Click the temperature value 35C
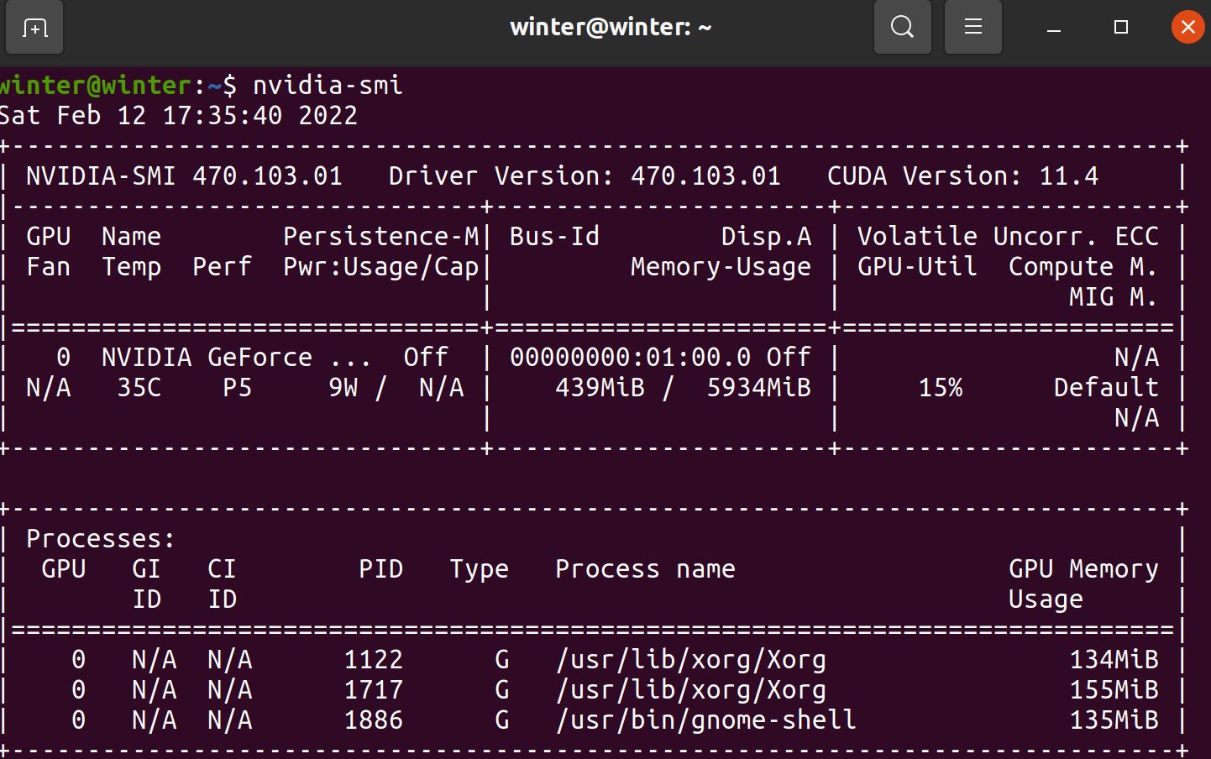 point(139,387)
